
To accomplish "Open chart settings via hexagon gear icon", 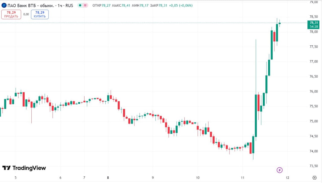I will pos(314,177).
